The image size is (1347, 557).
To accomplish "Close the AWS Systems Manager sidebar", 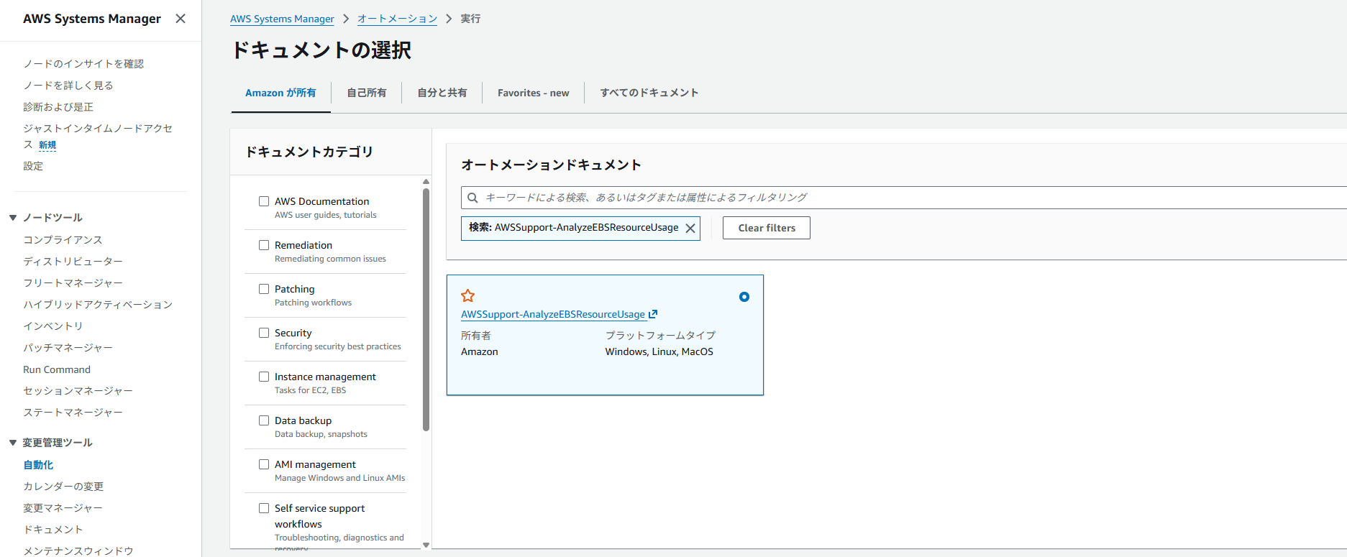I will [181, 19].
